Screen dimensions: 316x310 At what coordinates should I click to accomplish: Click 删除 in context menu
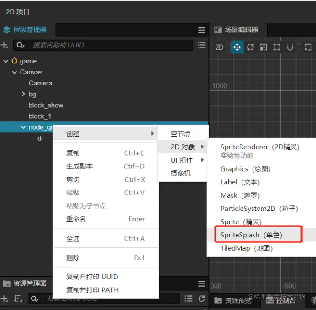click(x=105, y=258)
